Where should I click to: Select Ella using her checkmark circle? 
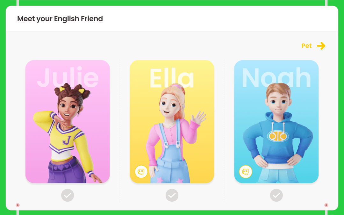point(172,195)
